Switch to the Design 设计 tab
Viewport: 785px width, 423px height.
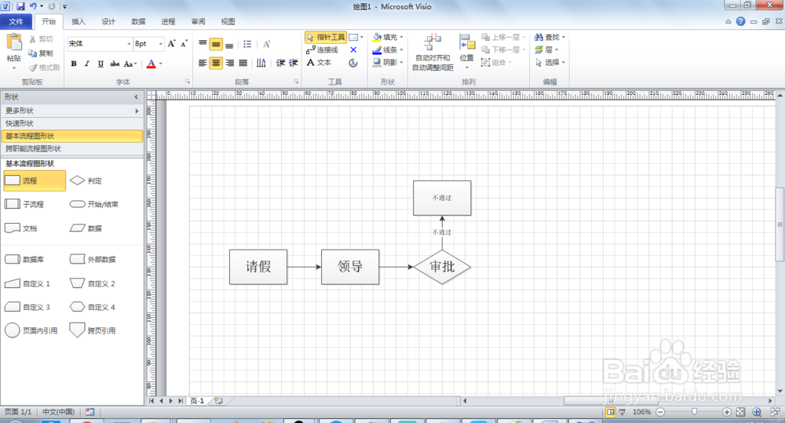point(108,21)
